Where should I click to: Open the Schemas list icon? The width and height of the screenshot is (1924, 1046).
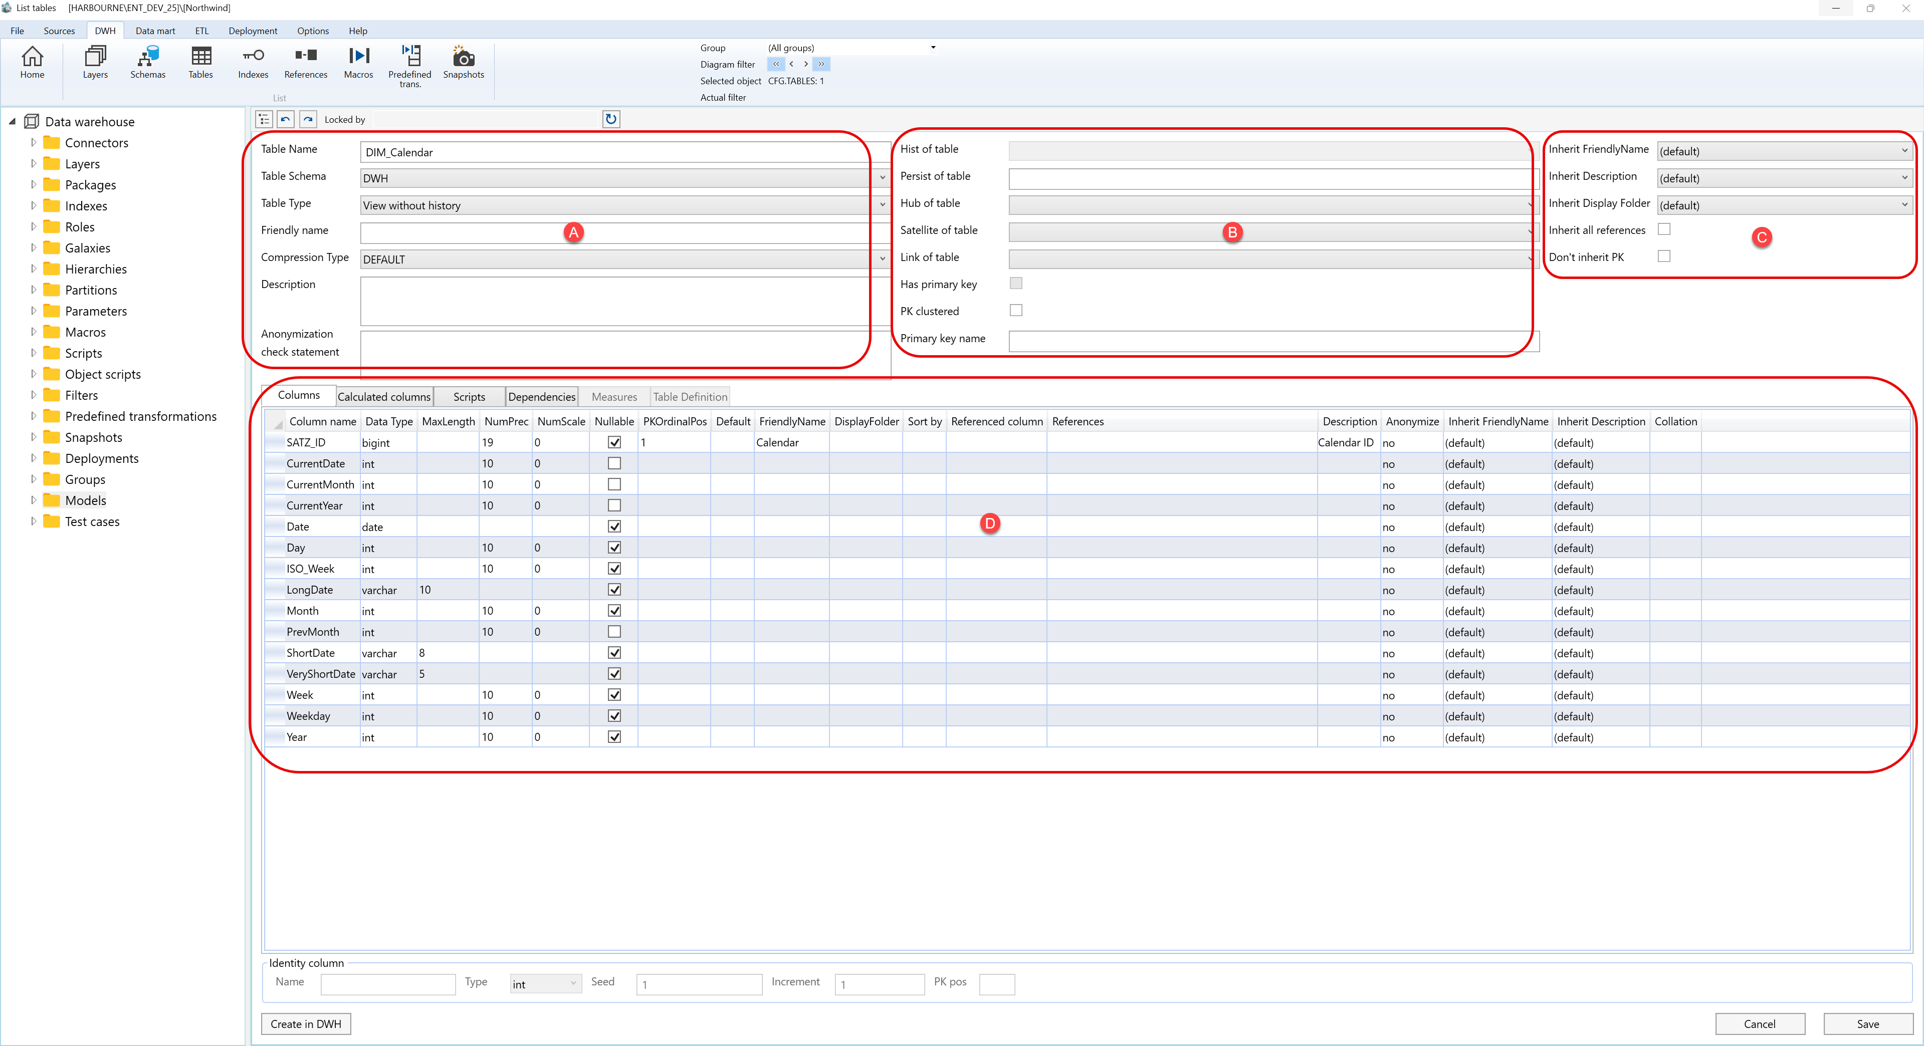pyautogui.click(x=148, y=62)
